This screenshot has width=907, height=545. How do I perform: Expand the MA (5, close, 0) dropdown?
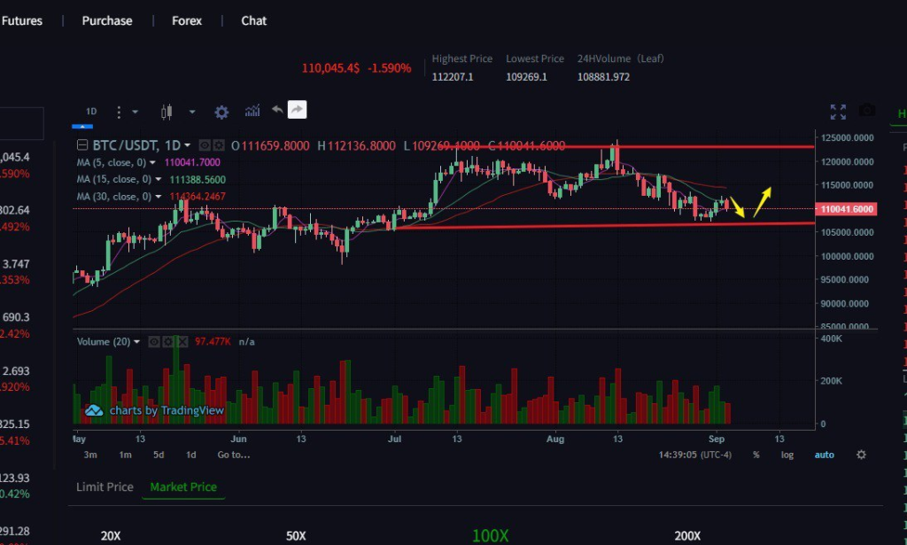(153, 163)
